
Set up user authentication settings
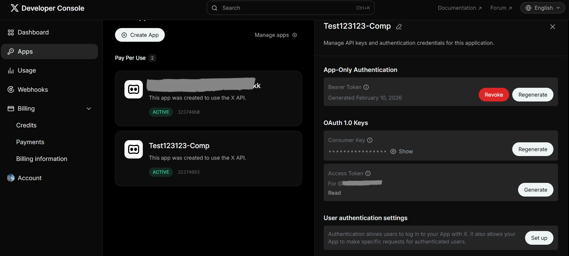(x=539, y=238)
